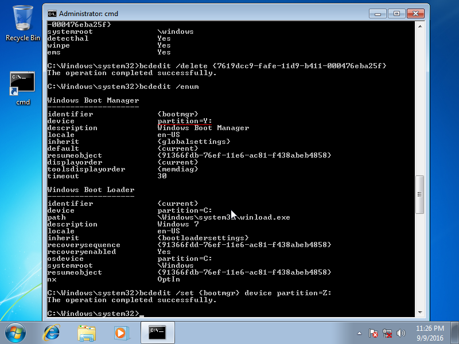Viewport: 459px width, 344px height.
Task: Click 'detecthal' row label
Action: [x=68, y=38]
